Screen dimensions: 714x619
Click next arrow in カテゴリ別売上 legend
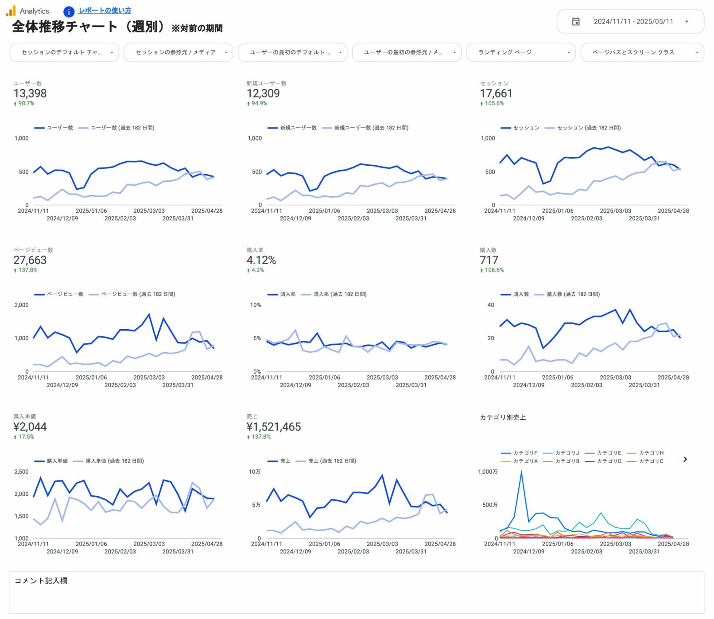tap(685, 459)
